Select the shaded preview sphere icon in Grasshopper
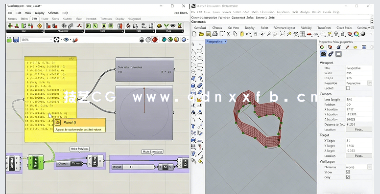 pyautogui.click(x=176, y=40)
